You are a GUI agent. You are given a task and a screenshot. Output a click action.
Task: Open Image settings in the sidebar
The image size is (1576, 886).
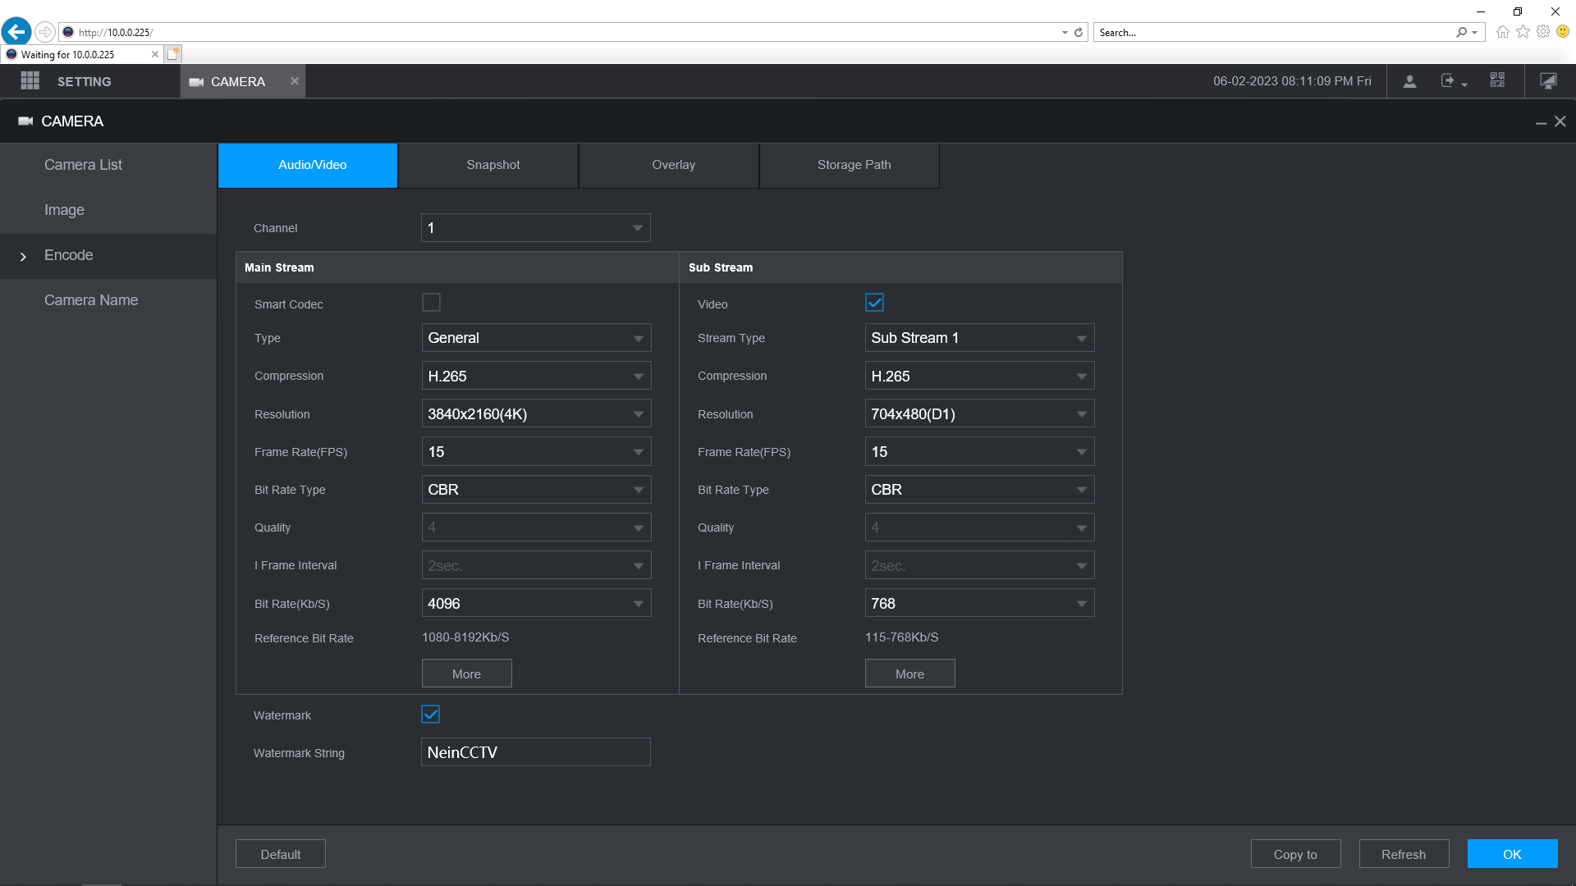108,210
